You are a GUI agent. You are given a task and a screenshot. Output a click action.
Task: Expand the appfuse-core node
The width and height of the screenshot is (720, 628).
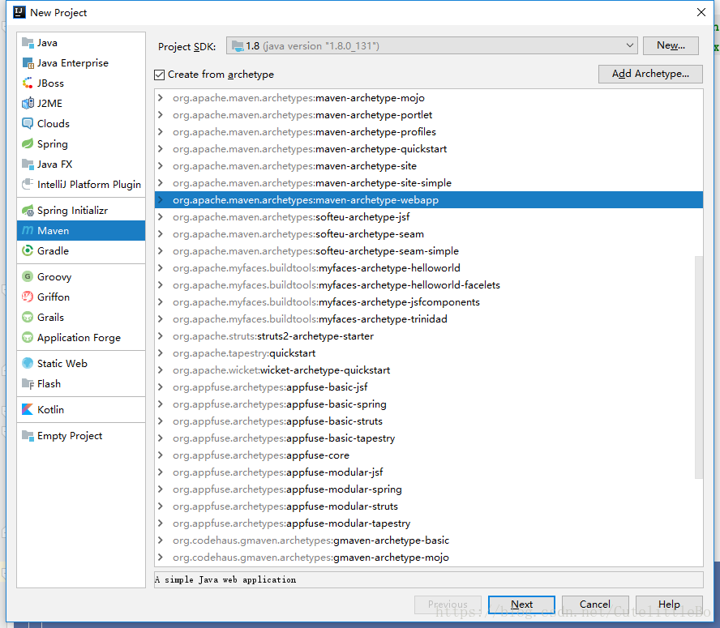tap(161, 455)
